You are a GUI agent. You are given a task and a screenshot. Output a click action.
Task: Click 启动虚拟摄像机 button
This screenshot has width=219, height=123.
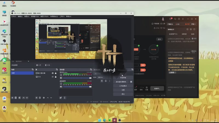(x=121, y=82)
